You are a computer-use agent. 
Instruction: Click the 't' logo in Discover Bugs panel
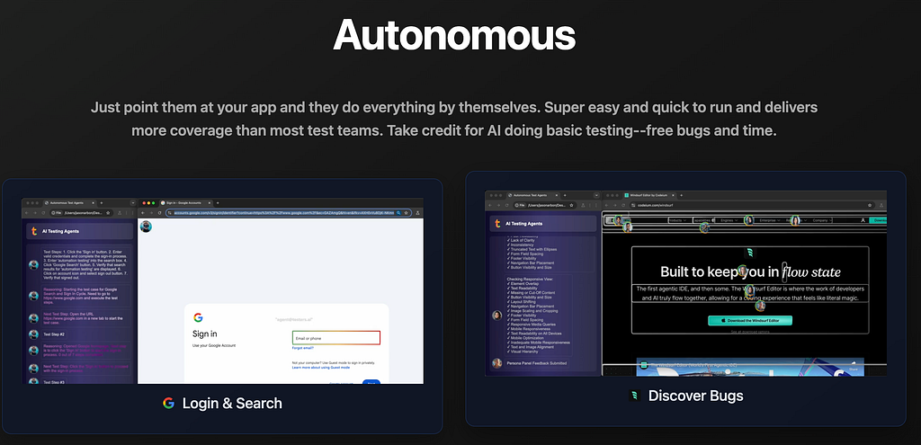(x=497, y=224)
